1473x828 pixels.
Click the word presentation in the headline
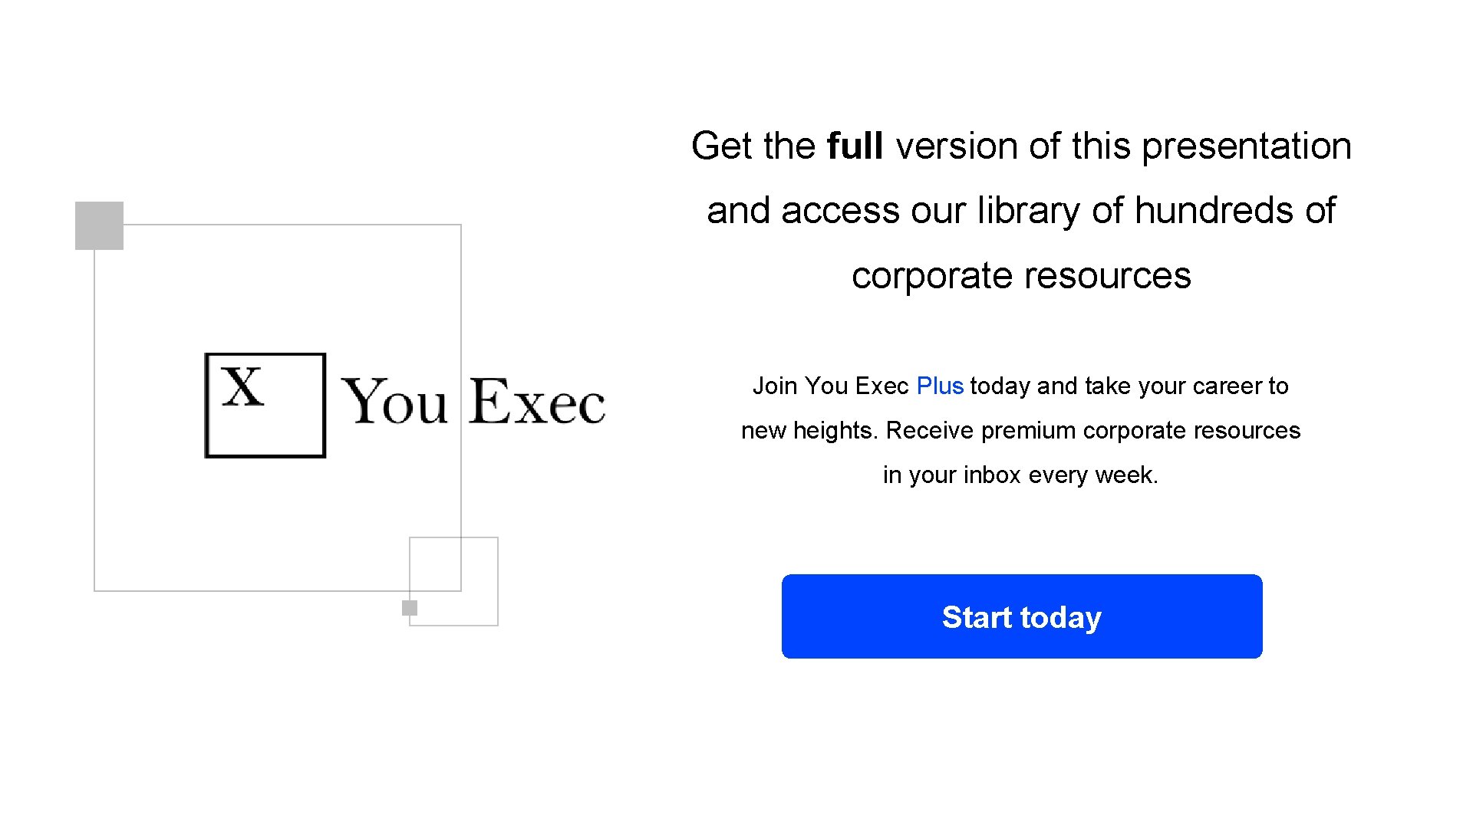click(1246, 146)
